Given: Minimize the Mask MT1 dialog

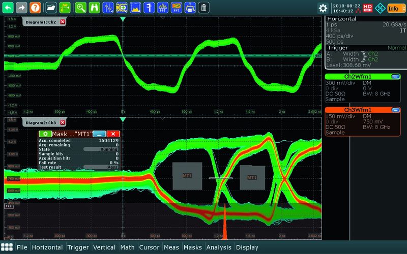Looking at the screenshot, I should [x=99, y=134].
